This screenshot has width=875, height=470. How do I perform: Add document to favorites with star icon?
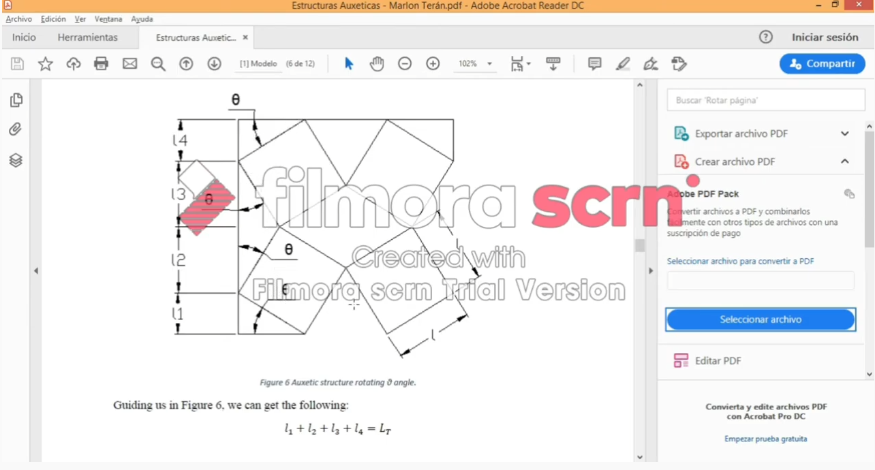click(x=45, y=64)
